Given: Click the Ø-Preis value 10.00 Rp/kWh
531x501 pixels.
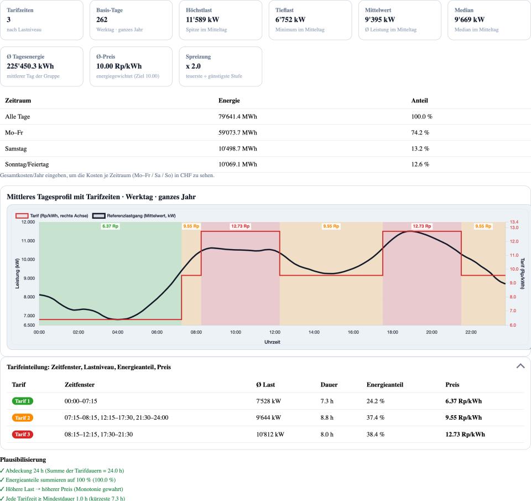Looking at the screenshot, I should click(x=119, y=66).
